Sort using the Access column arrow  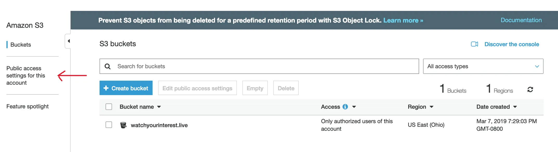(x=354, y=107)
